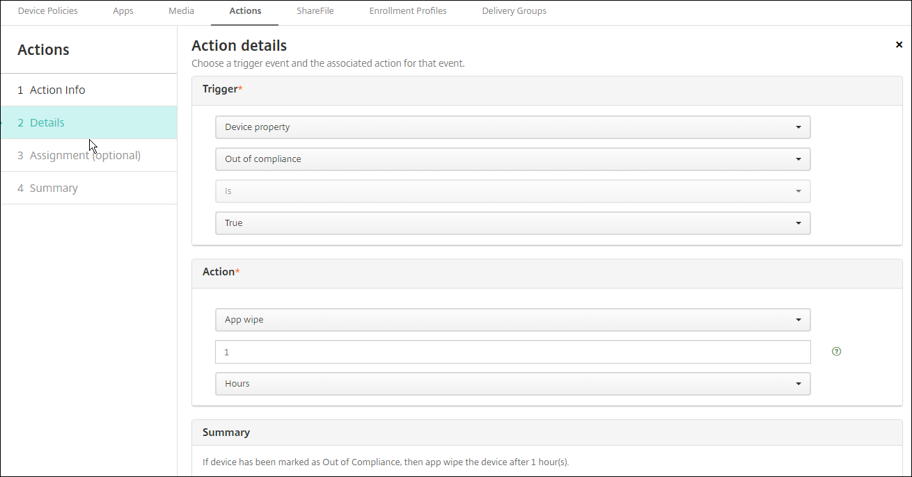This screenshot has width=912, height=477.
Task: Open the True value dropdown
Action: point(512,223)
